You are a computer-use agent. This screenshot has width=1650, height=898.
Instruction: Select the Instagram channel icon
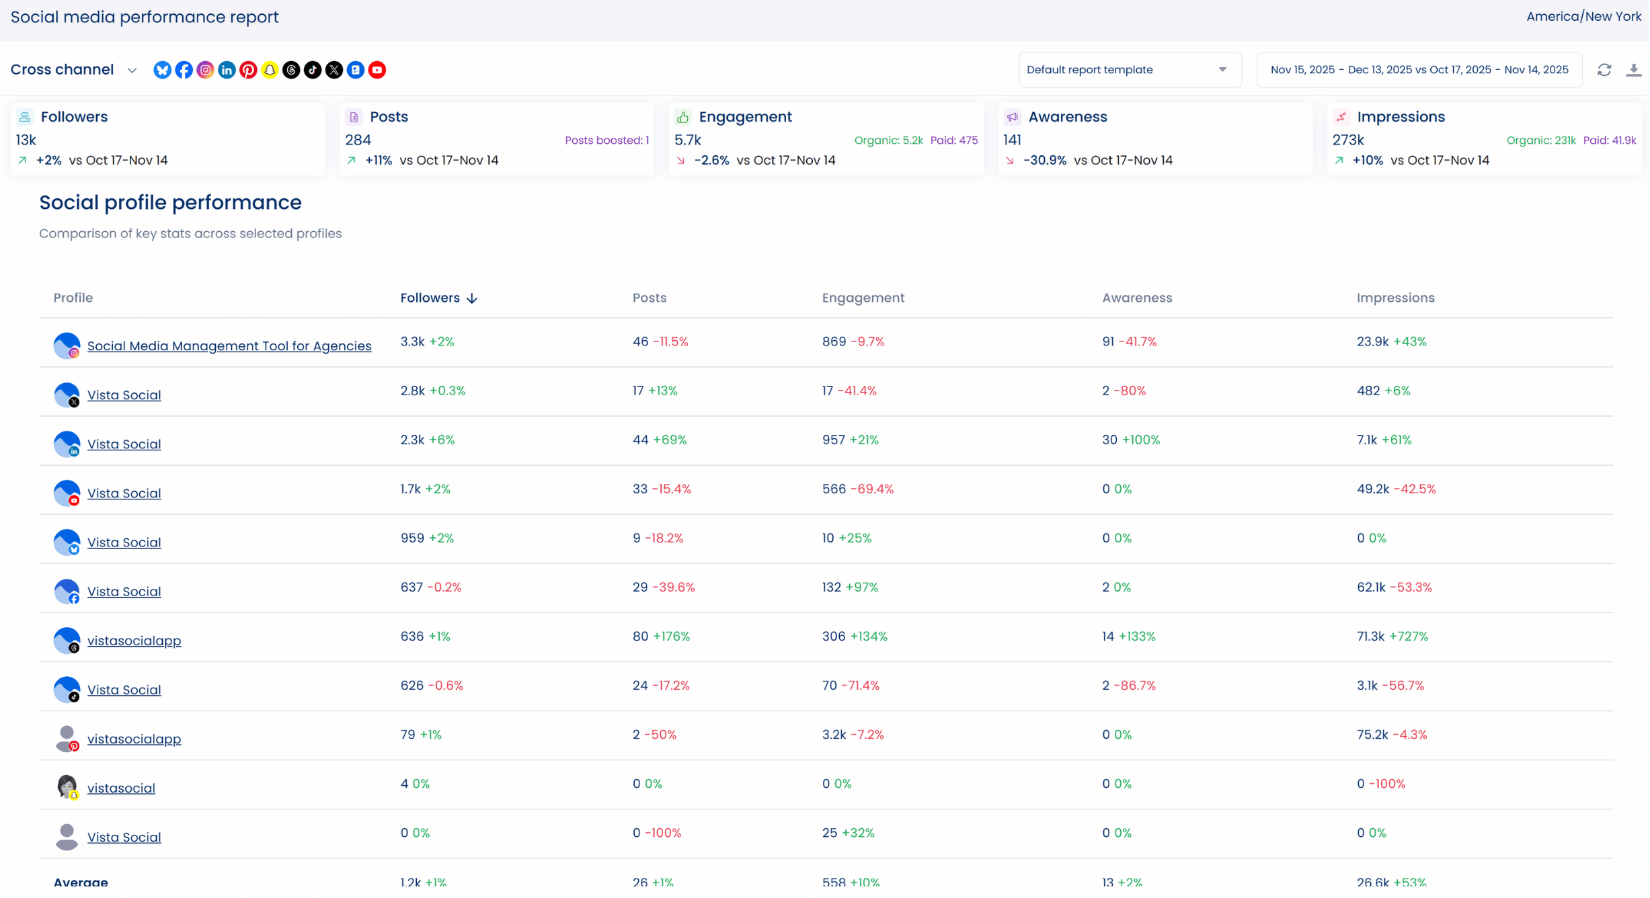(x=205, y=70)
